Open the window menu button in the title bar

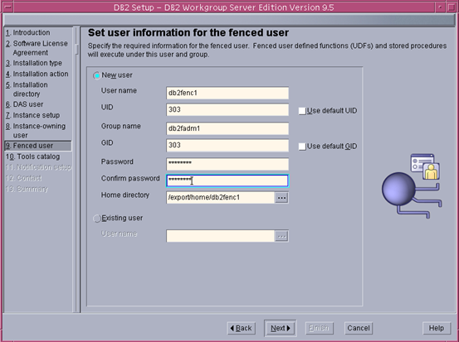click(8, 7)
